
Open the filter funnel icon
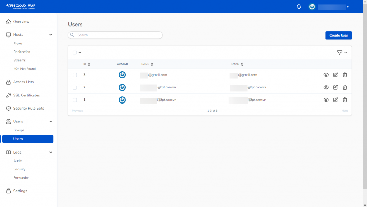(x=340, y=53)
